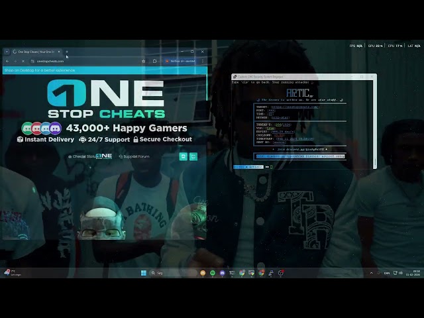Stop loading the page
This screenshot has width=424, height=318.
(x=23, y=62)
